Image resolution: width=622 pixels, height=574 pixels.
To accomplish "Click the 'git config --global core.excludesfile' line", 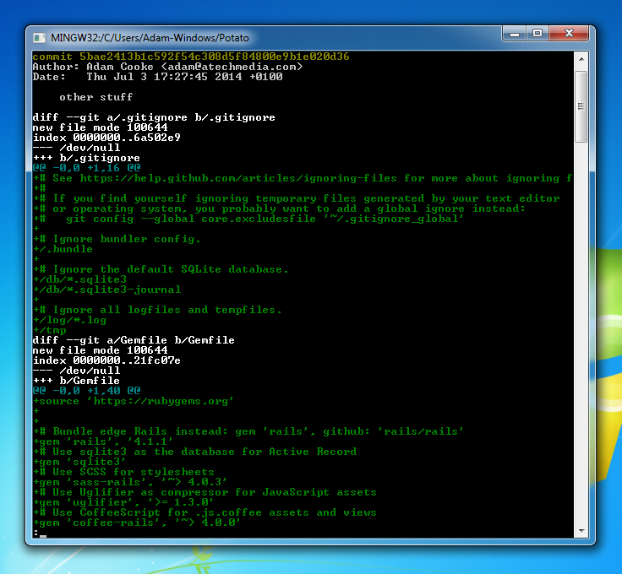I will pos(248,219).
